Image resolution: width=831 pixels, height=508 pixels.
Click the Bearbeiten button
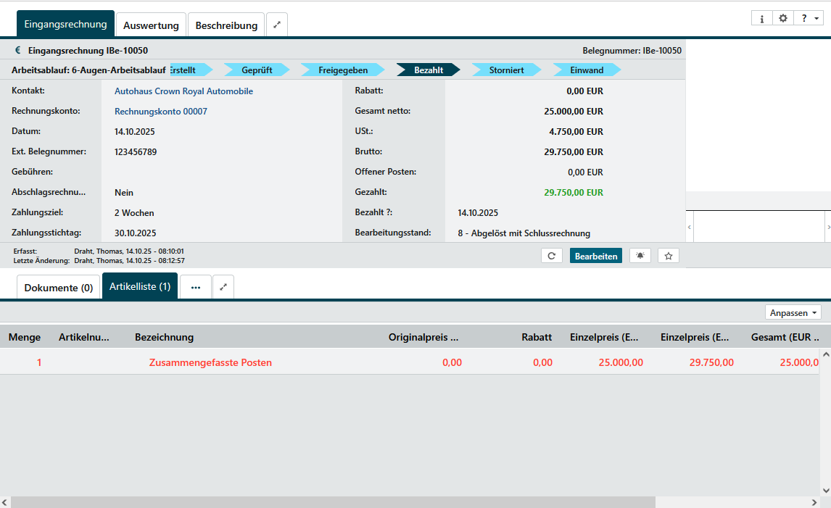point(596,256)
